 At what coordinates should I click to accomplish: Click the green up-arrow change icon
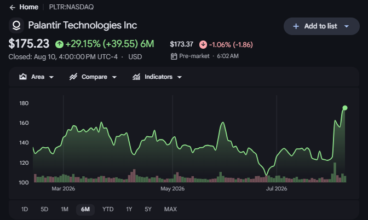59,44
